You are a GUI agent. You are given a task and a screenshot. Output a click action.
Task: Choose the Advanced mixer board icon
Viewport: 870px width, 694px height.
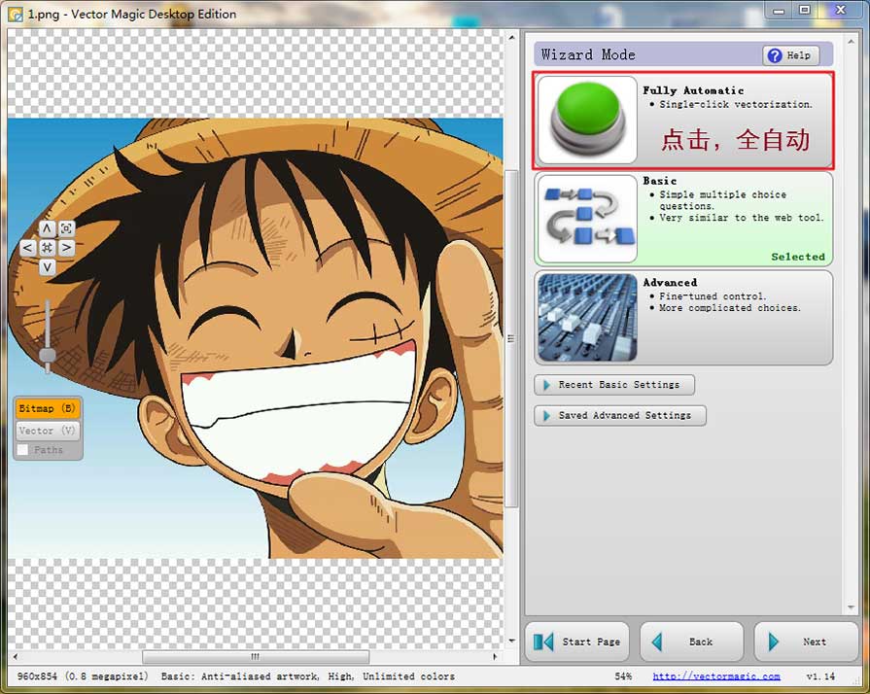587,317
